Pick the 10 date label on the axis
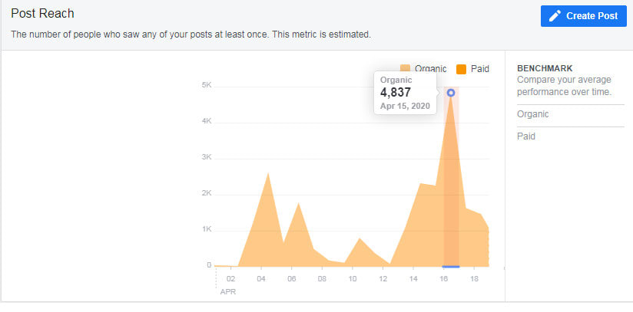Image resolution: width=633 pixels, height=312 pixels. pyautogui.click(x=352, y=279)
